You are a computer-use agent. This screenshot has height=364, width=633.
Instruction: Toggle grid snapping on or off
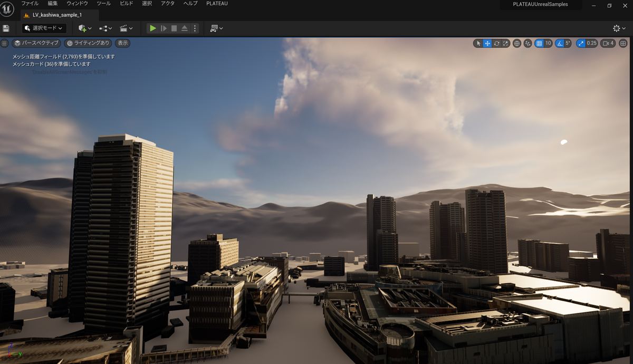point(540,43)
